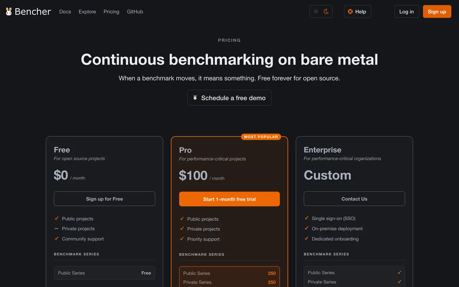Click the MOST POPULAR badge
Screen dimensions: 459x287
coord(261,137)
